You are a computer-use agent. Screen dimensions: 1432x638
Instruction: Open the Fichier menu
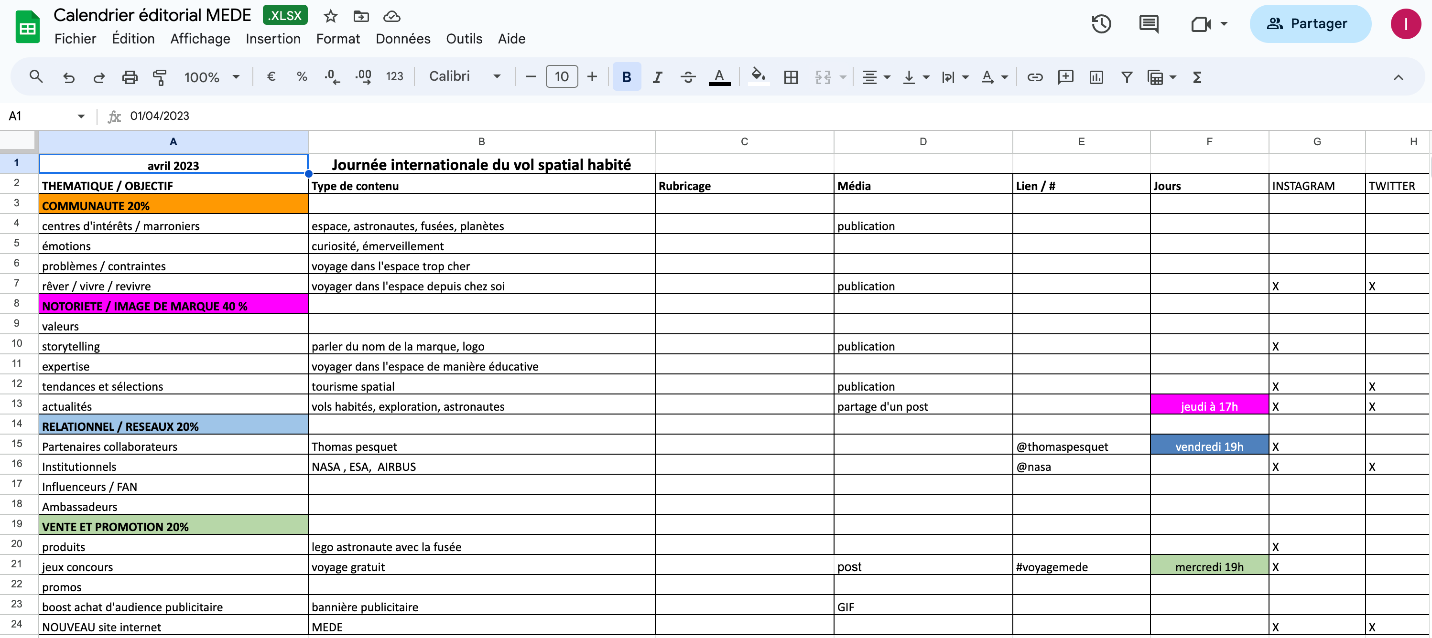click(75, 39)
